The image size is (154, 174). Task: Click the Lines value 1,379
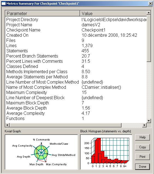pos(87,45)
